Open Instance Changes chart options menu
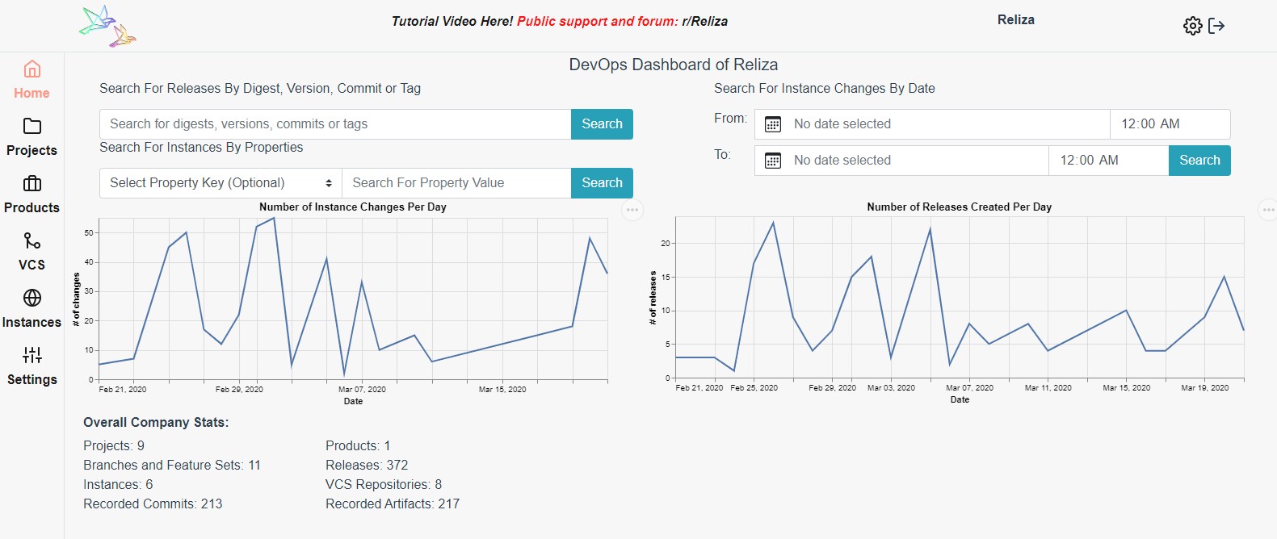This screenshot has width=1277, height=539. (632, 210)
